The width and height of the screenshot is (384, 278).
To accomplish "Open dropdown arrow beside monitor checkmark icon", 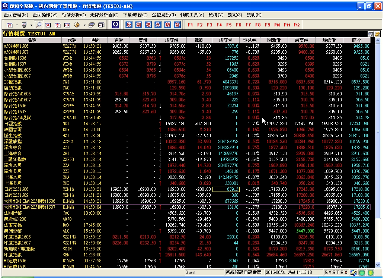I will click(x=31, y=25).
